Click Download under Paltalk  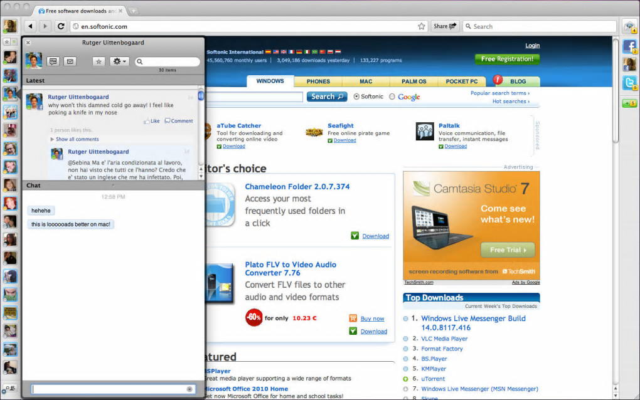pos(456,146)
